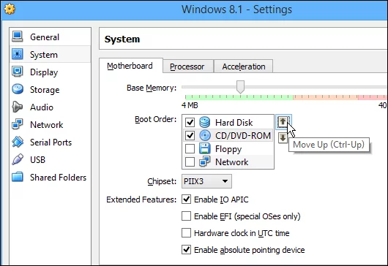Toggle Enable absolute pointing device checkbox
Viewport: 388px width, 266px height.
[x=187, y=250]
